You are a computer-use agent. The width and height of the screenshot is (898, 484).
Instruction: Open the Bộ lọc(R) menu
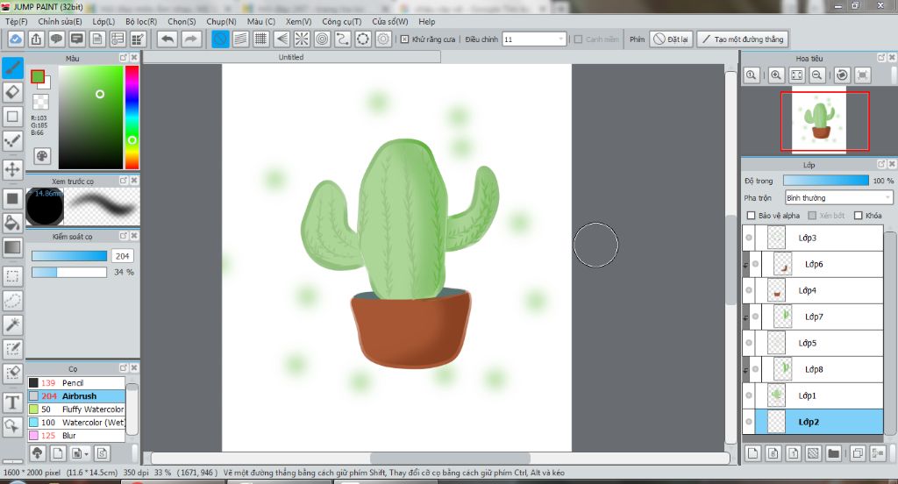[141, 21]
